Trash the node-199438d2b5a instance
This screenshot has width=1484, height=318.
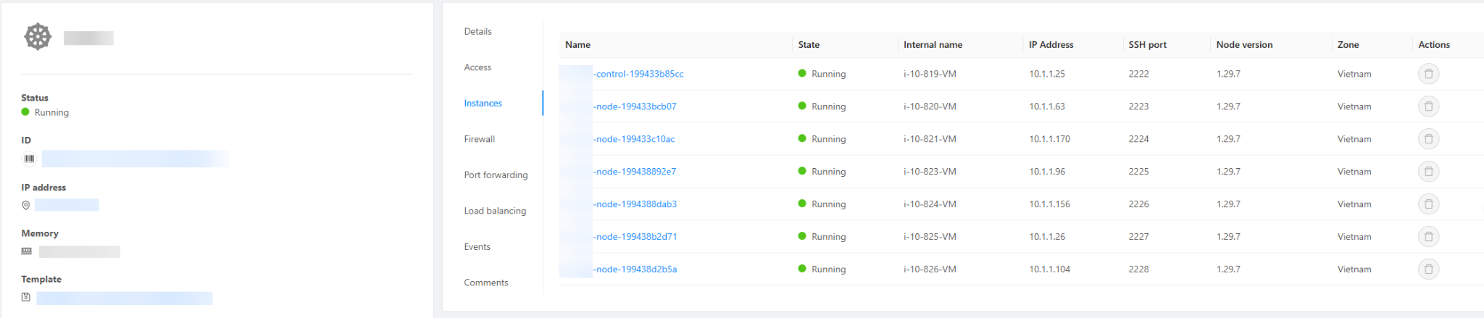pyautogui.click(x=1428, y=269)
